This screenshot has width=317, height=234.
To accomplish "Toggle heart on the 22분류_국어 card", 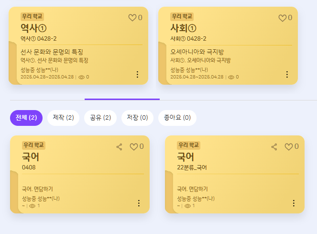I will point(289,147).
